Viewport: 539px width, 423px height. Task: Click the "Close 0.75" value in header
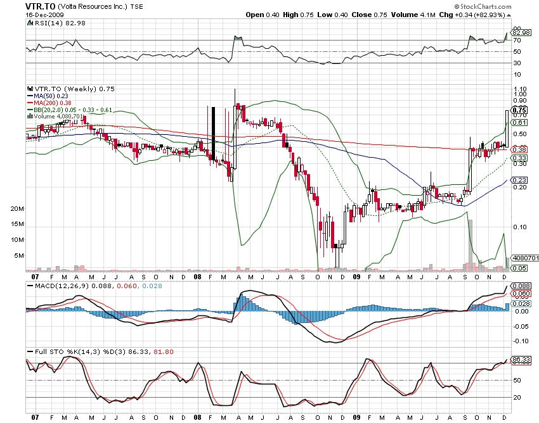point(369,15)
